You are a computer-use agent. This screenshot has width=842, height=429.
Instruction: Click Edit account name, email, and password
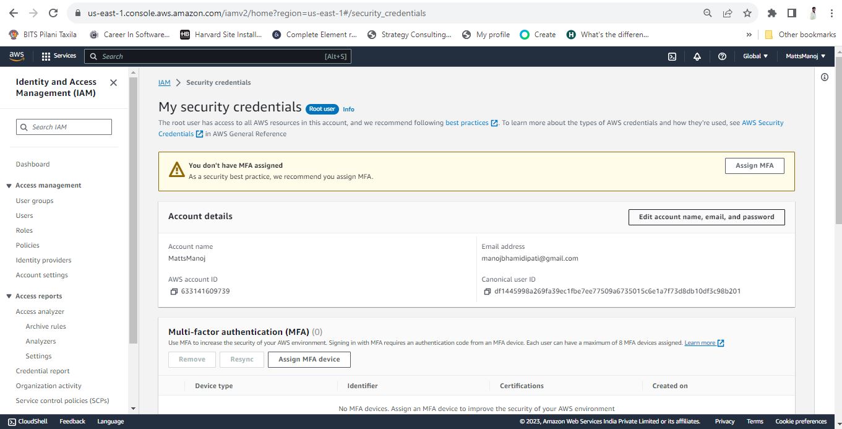(707, 217)
